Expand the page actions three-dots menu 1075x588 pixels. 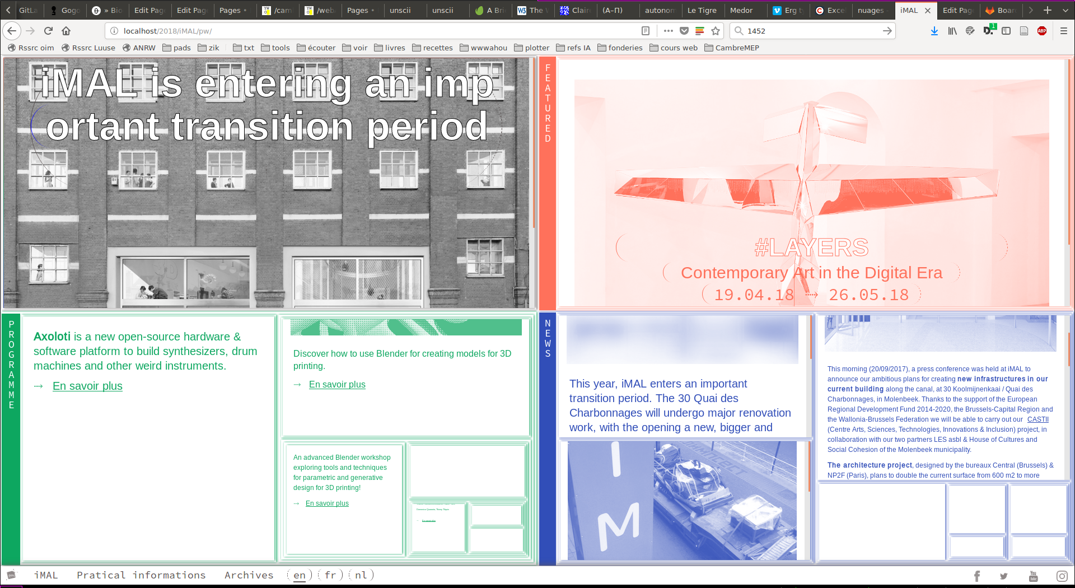[668, 31]
